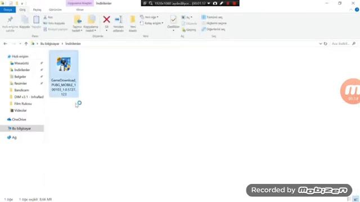Open the recent locations dropdown arrow
The width and height of the screenshot is (360, 202).
pos(20,44)
